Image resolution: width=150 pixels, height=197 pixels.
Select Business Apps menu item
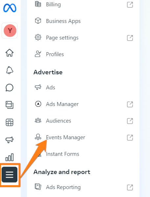tap(84, 21)
